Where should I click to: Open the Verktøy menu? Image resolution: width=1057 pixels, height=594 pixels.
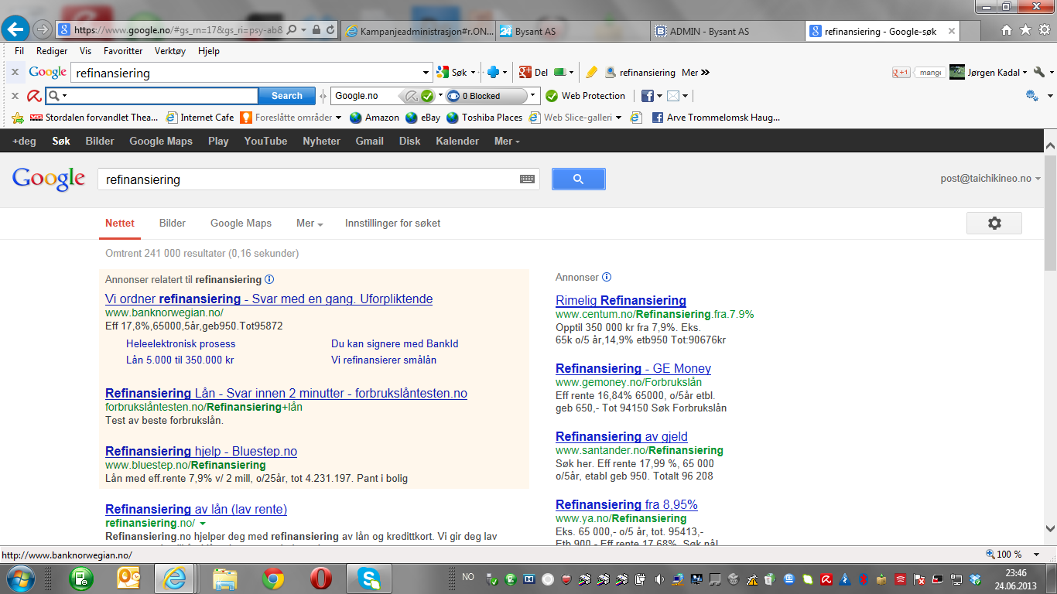(170, 51)
